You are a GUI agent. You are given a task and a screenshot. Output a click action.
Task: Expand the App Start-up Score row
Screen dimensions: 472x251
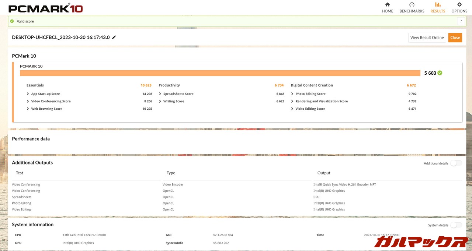[28, 94]
